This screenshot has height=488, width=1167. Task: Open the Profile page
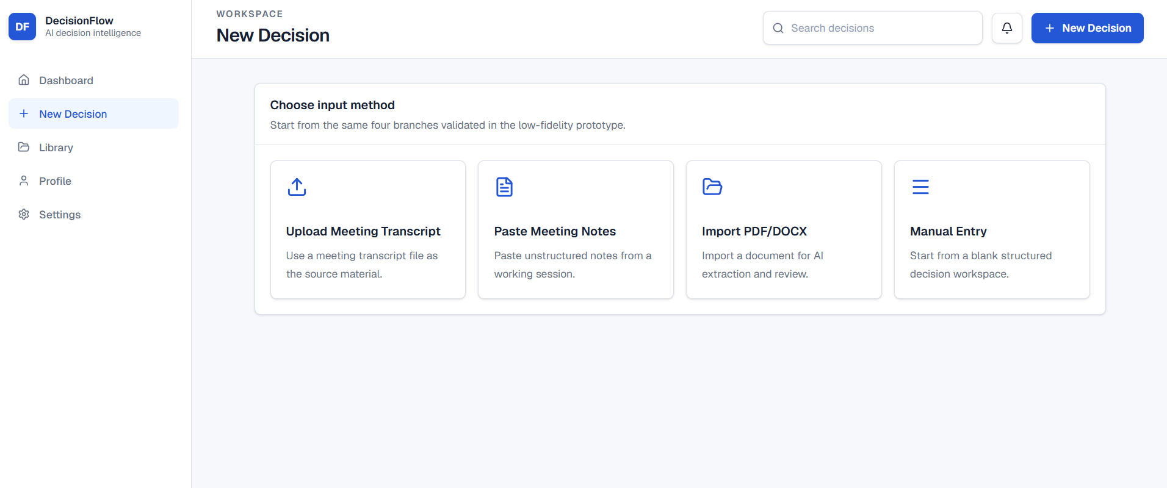pyautogui.click(x=93, y=181)
